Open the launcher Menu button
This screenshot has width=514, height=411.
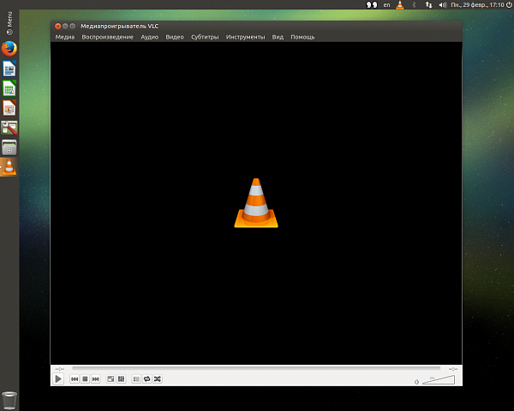tap(9, 23)
